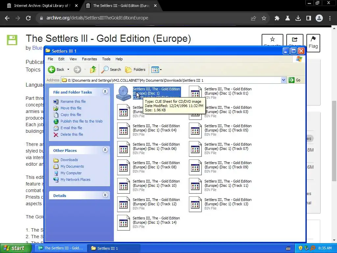This screenshot has width=337, height=253.
Task: Open the browser profile avatar
Action: click(319, 18)
